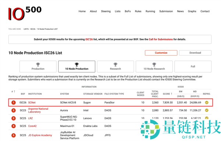The image size is (221, 141).
Task: Click the CLIENT NODES column header
Action: pyautogui.click(x=141, y=94)
